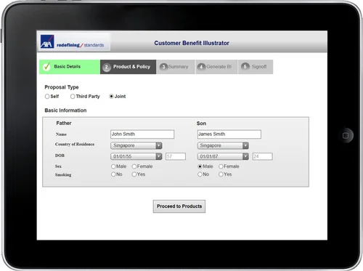The height and width of the screenshot is (271, 363).
Task: Click the Basic Information heading
Action: pos(65,110)
